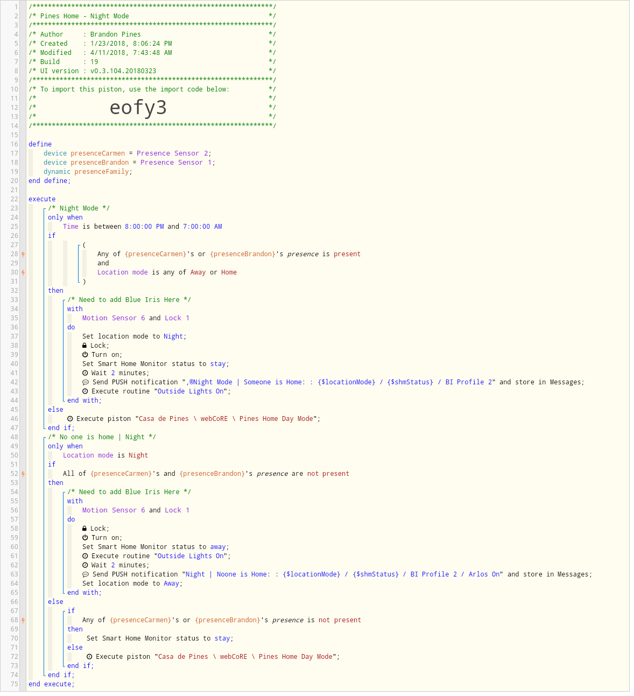Viewport: 634px width, 696px height.
Task: Click Lock 1 on line 35
Action: 177,318
